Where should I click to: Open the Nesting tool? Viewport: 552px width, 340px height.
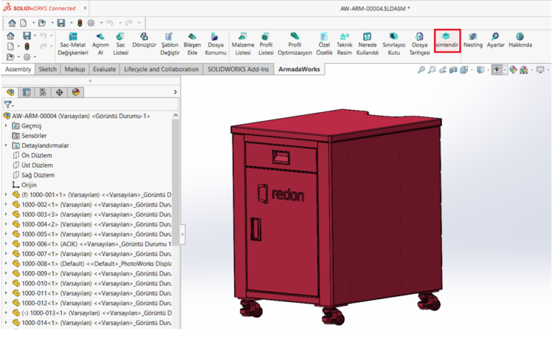click(473, 40)
